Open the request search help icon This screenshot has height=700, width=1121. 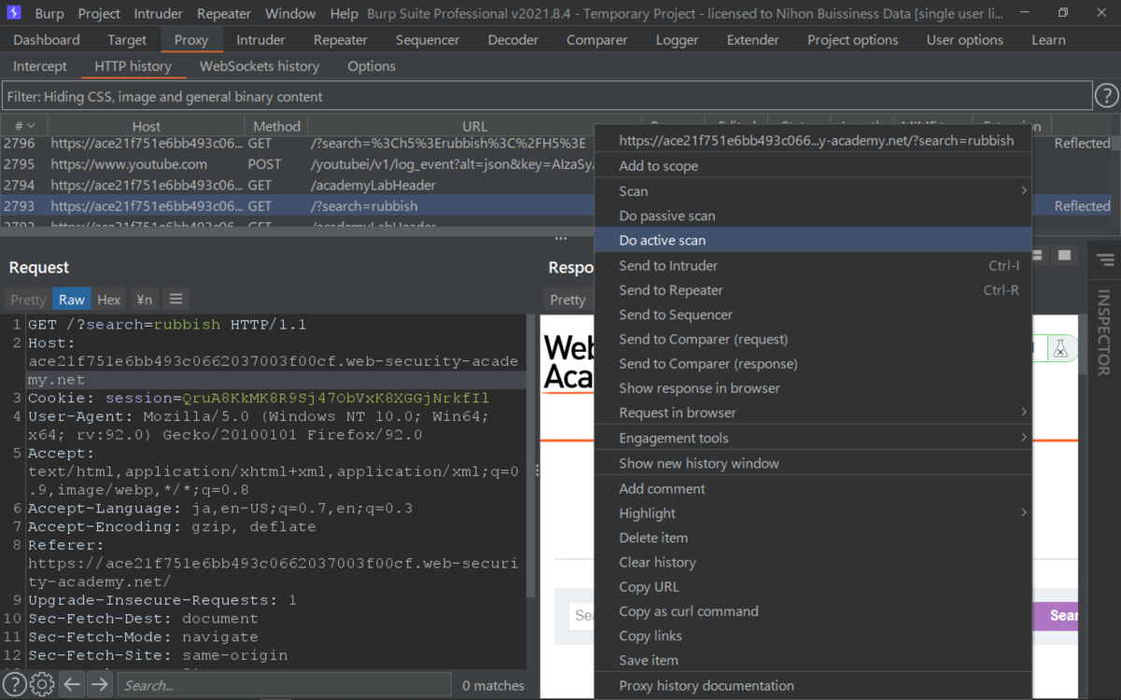pyautogui.click(x=15, y=685)
